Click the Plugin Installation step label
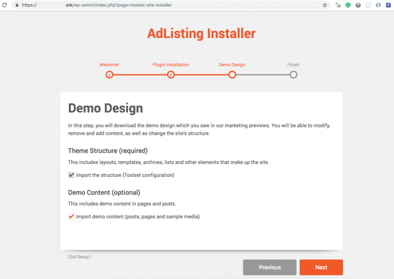This screenshot has height=279, width=394. [171, 65]
